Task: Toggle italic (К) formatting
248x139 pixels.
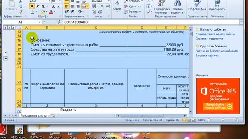Action: click(x=38, y=6)
